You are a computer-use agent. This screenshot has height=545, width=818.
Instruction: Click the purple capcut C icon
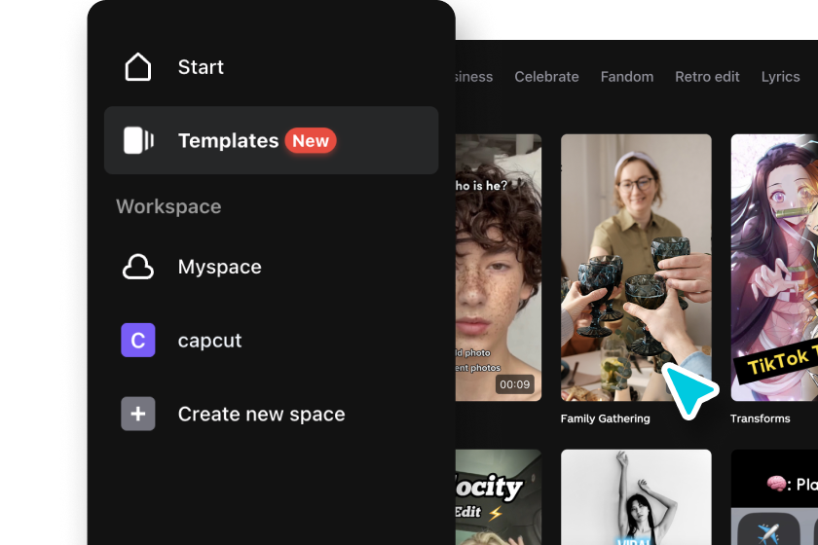(137, 340)
